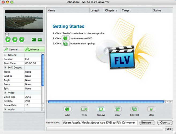176x134 pixels.
Task: Click the file list horizontal scrollbar
Action: pyautogui.click(x=106, y=102)
